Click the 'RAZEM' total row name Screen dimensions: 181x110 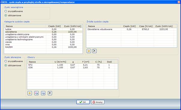9,47
